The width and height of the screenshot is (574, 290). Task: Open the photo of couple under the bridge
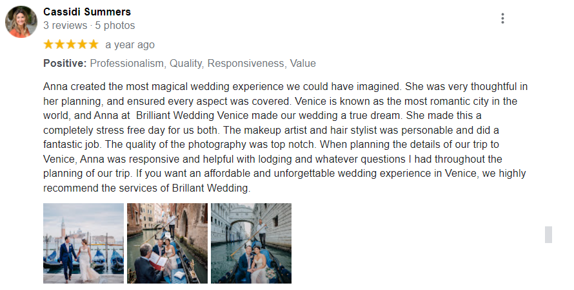[251, 243]
